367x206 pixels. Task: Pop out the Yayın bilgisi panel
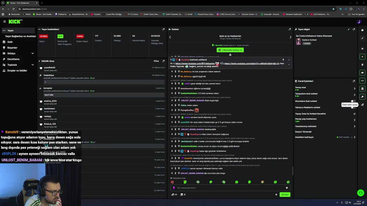354,29
